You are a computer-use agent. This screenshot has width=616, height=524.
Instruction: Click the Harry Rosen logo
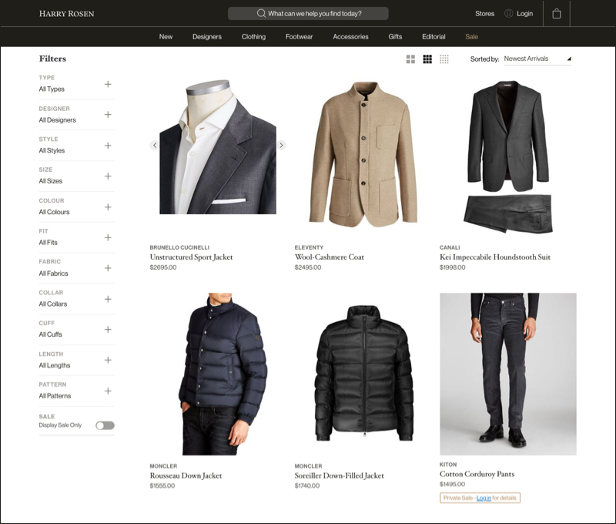(x=66, y=14)
